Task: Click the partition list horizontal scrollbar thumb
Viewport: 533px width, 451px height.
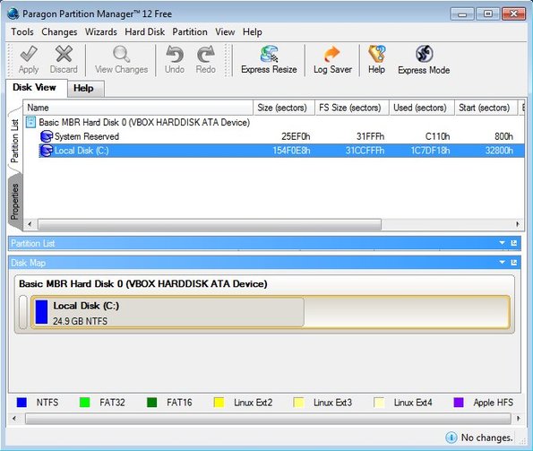Action: click(x=210, y=224)
